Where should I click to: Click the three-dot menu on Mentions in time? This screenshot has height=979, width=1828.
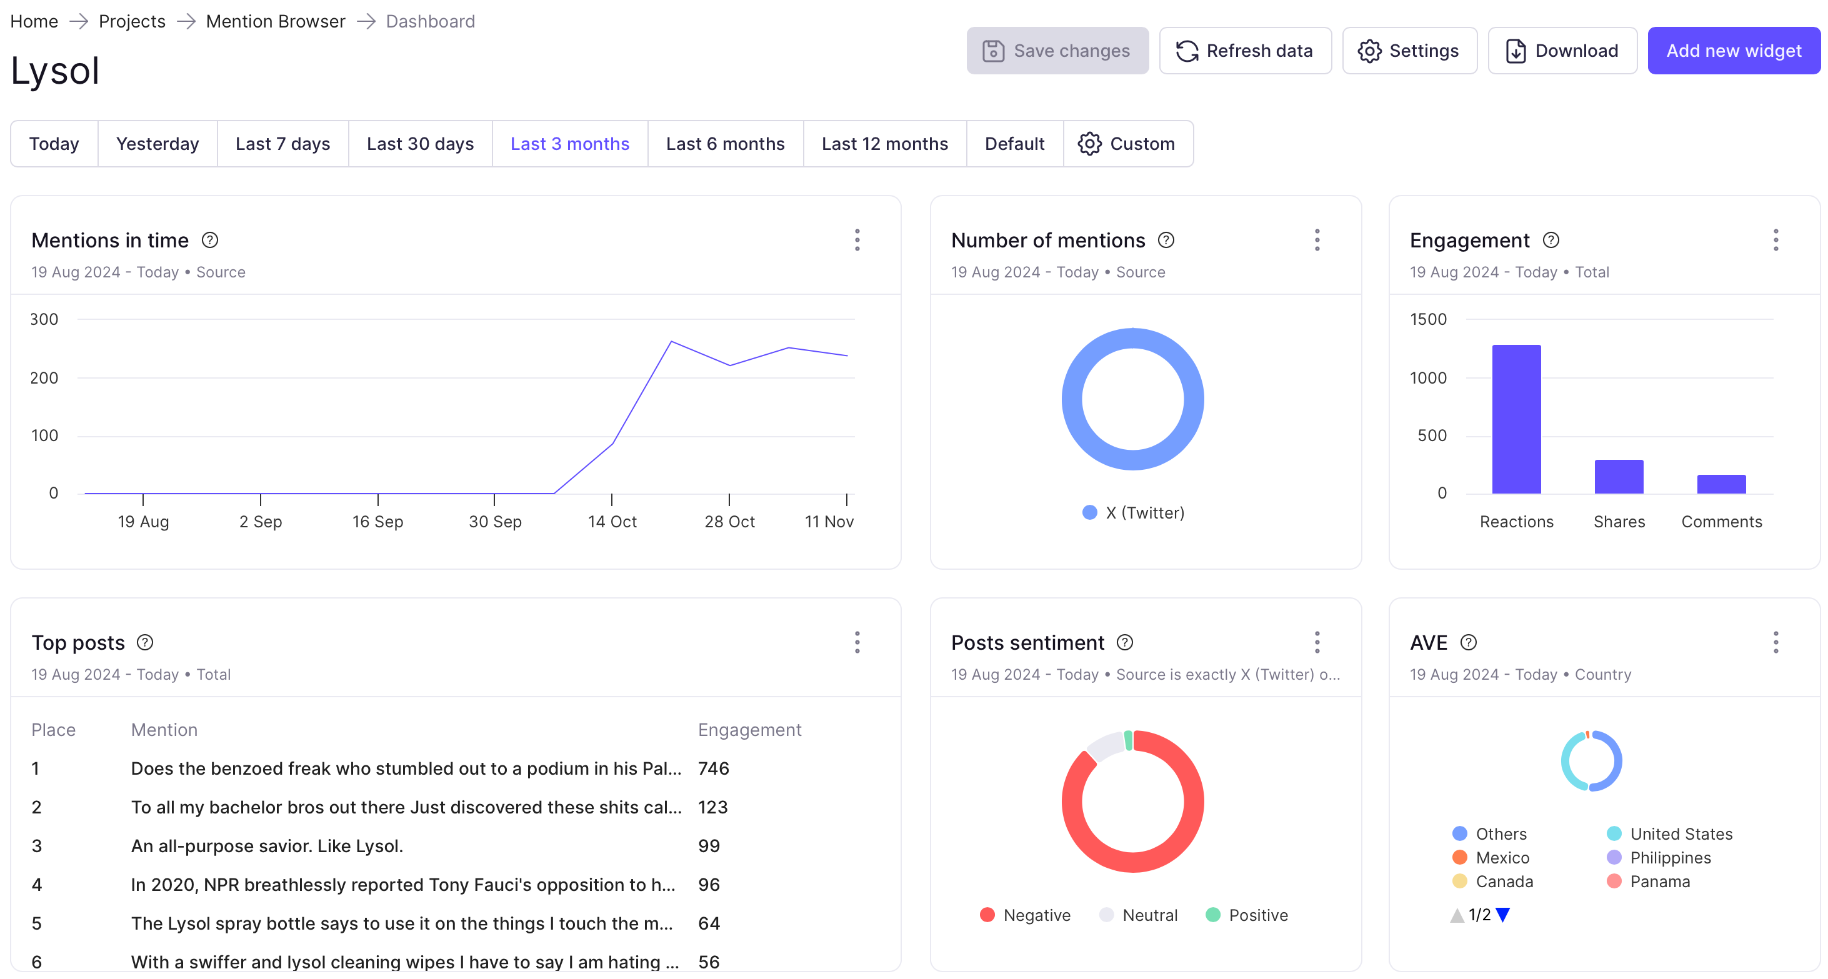(859, 239)
